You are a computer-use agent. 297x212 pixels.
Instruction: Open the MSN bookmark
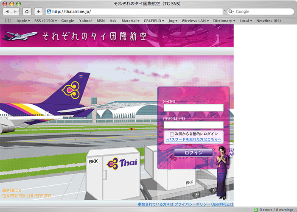point(101,21)
